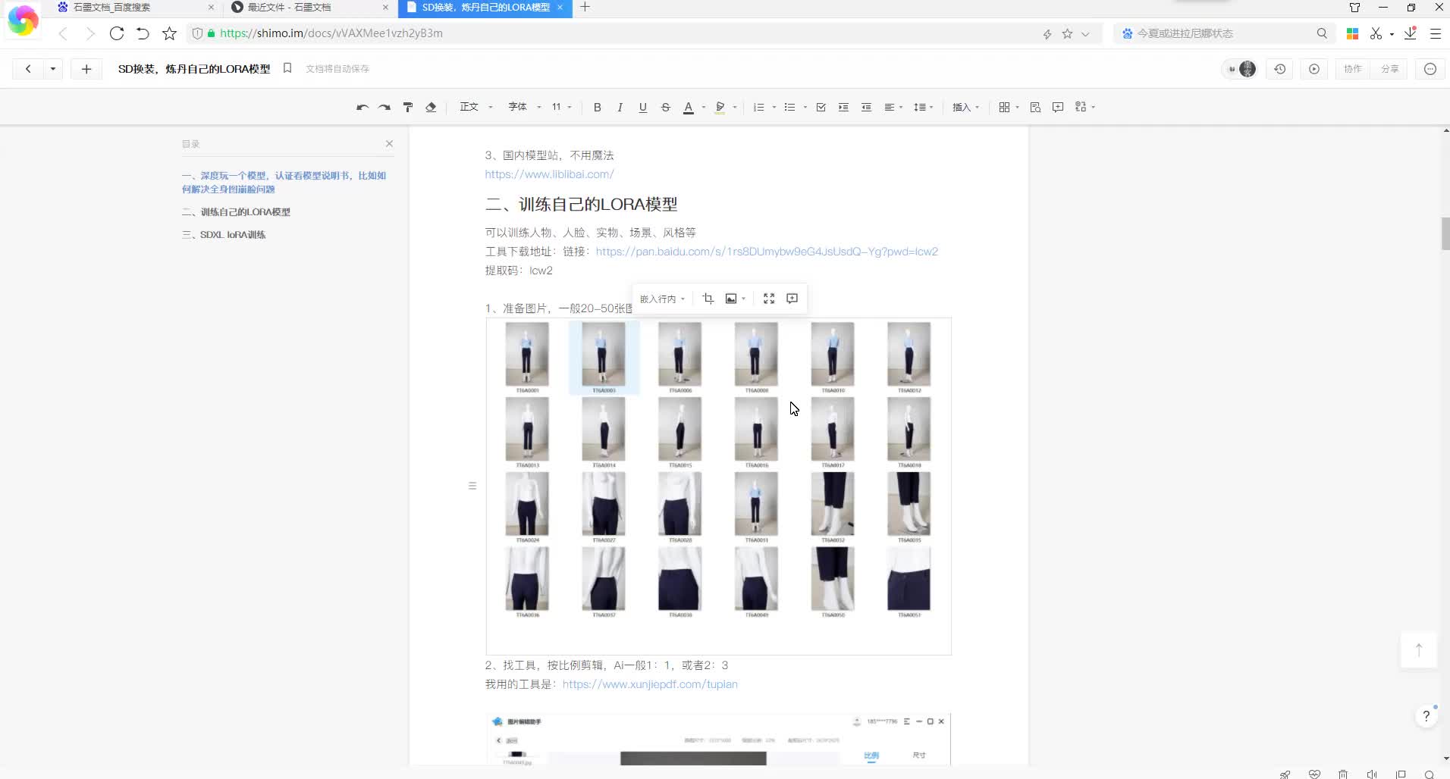Create new document with plus button
Image resolution: width=1450 pixels, height=779 pixels.
(86, 69)
